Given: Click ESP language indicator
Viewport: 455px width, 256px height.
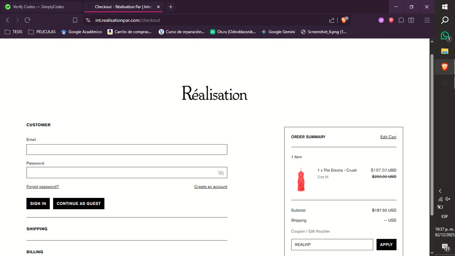Looking at the screenshot, I should pyautogui.click(x=445, y=217).
